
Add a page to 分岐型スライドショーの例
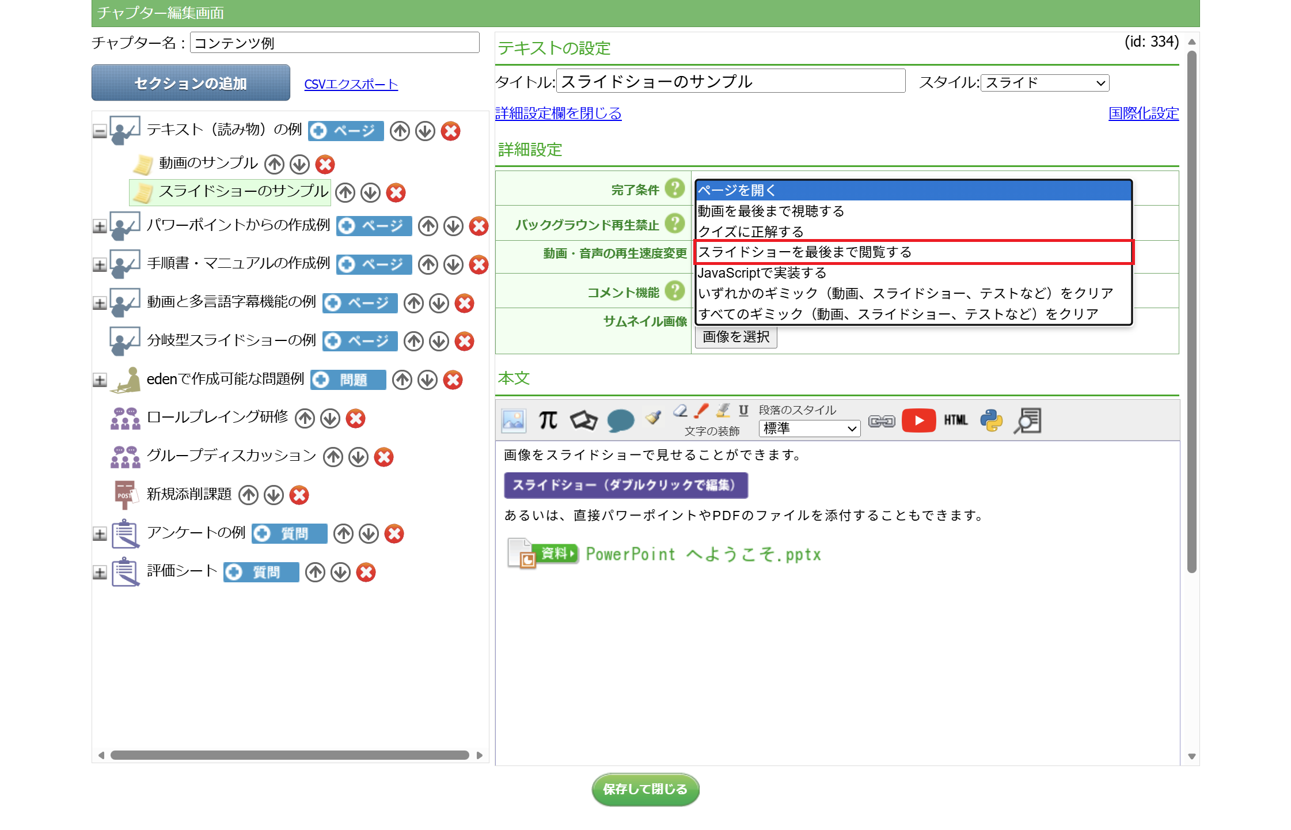[360, 342]
